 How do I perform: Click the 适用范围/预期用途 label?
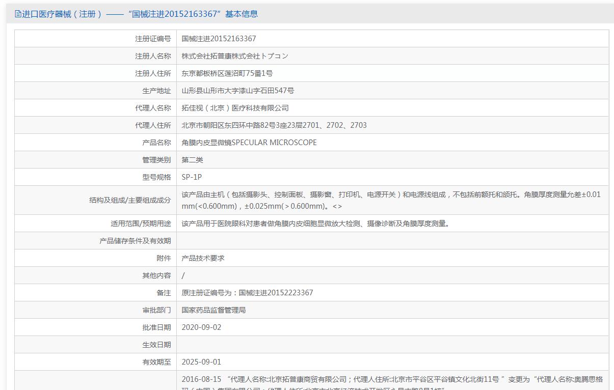pos(141,224)
